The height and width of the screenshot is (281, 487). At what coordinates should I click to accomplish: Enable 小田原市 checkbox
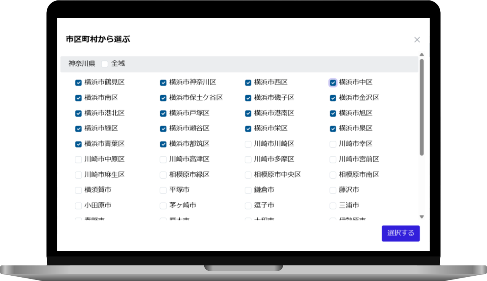(78, 206)
